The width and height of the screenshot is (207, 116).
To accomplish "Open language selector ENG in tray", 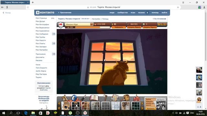I will click(192, 113).
